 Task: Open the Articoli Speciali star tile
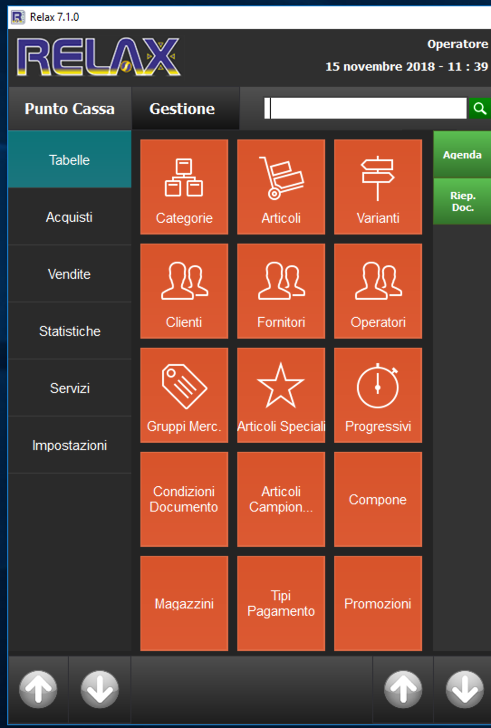coord(281,395)
